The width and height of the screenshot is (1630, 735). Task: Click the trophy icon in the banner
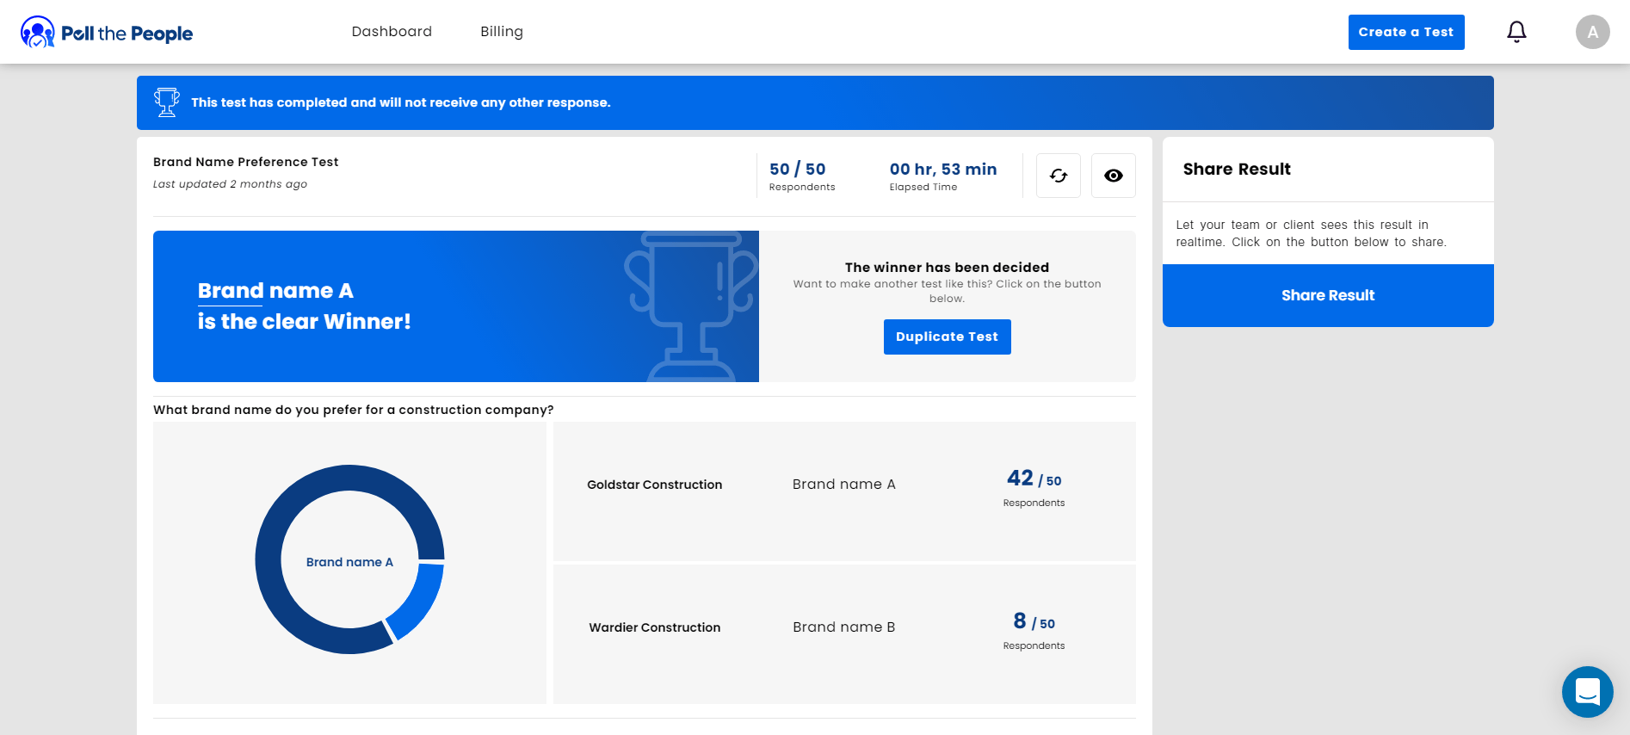pos(167,102)
